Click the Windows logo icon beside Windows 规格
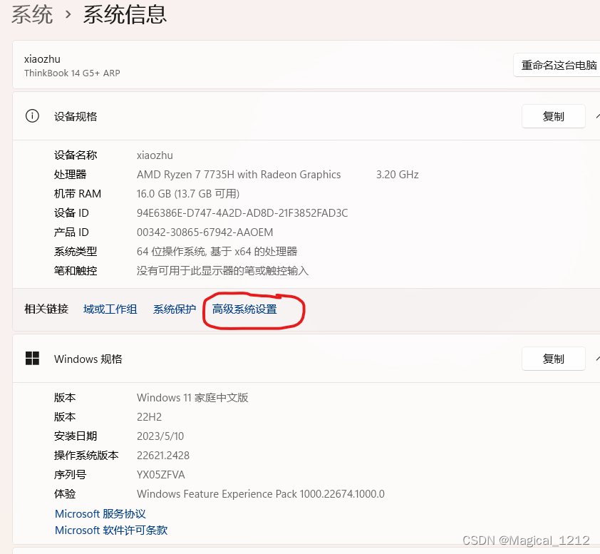The height and width of the screenshot is (554, 600). click(31, 359)
